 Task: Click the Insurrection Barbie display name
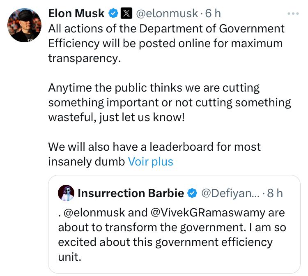point(131,193)
